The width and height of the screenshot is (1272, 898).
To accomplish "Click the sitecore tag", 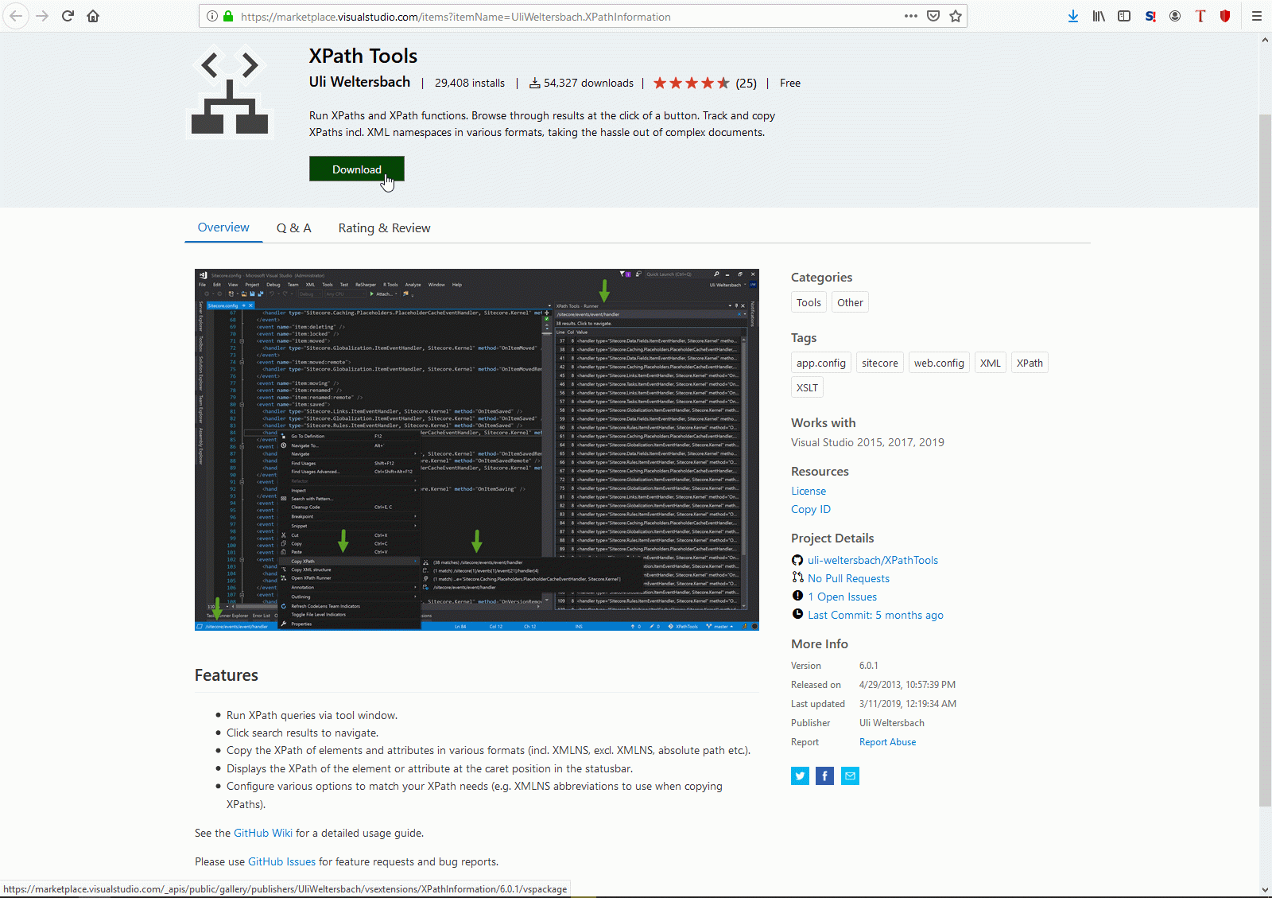I will click(880, 363).
